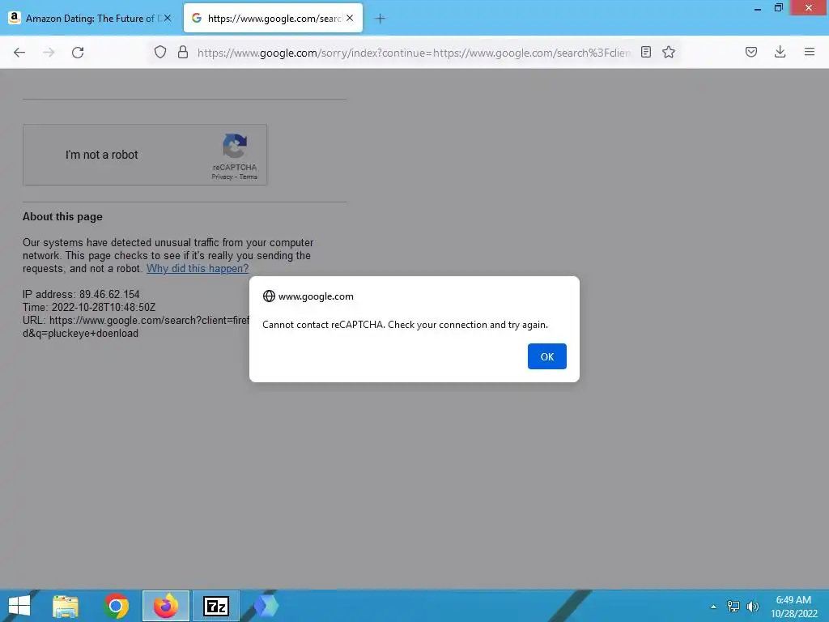Open 7-Zip from the taskbar
The width and height of the screenshot is (829, 622).
215,606
